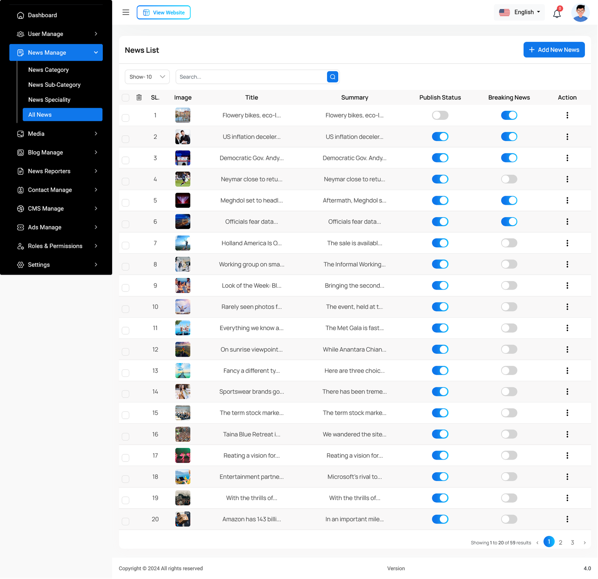Check the select-all checkbox in header

(126, 98)
